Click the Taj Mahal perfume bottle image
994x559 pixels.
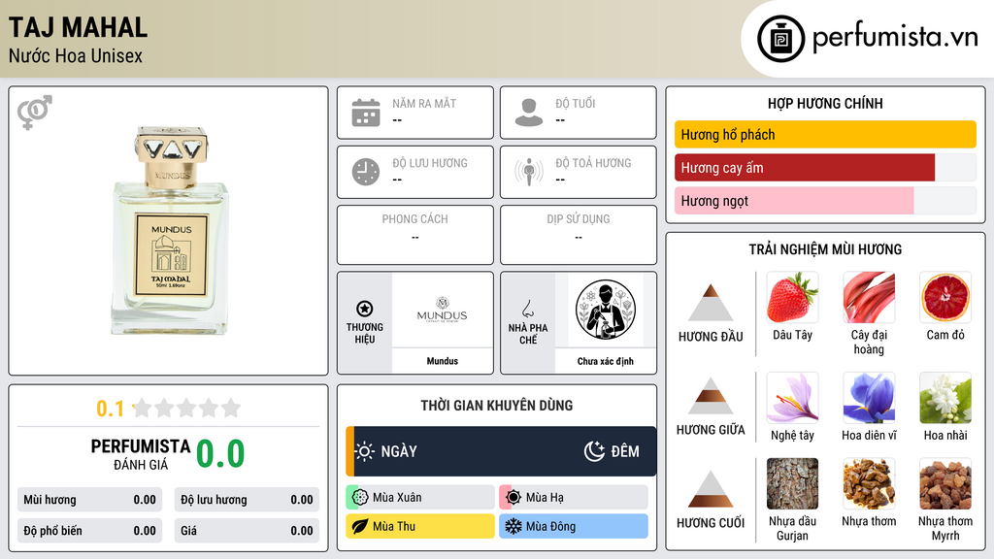(x=170, y=231)
